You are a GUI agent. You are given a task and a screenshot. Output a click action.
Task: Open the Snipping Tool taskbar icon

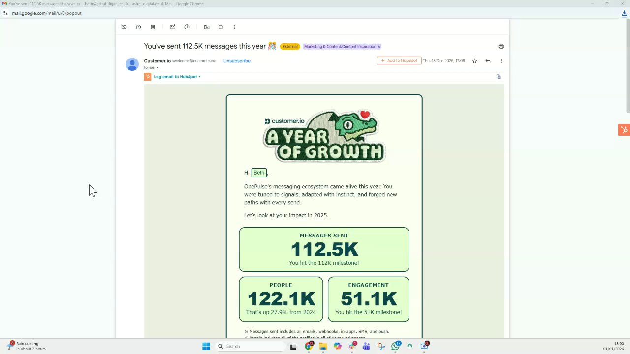[381, 346]
